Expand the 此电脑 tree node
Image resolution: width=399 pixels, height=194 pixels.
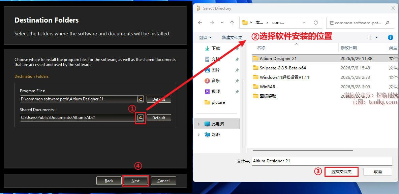199,124
